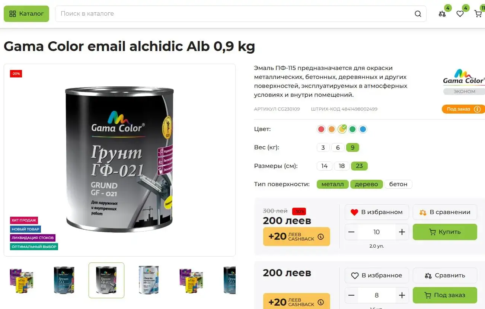Decrease quantity with minus next to 8
485x309 pixels.
pyautogui.click(x=351, y=295)
